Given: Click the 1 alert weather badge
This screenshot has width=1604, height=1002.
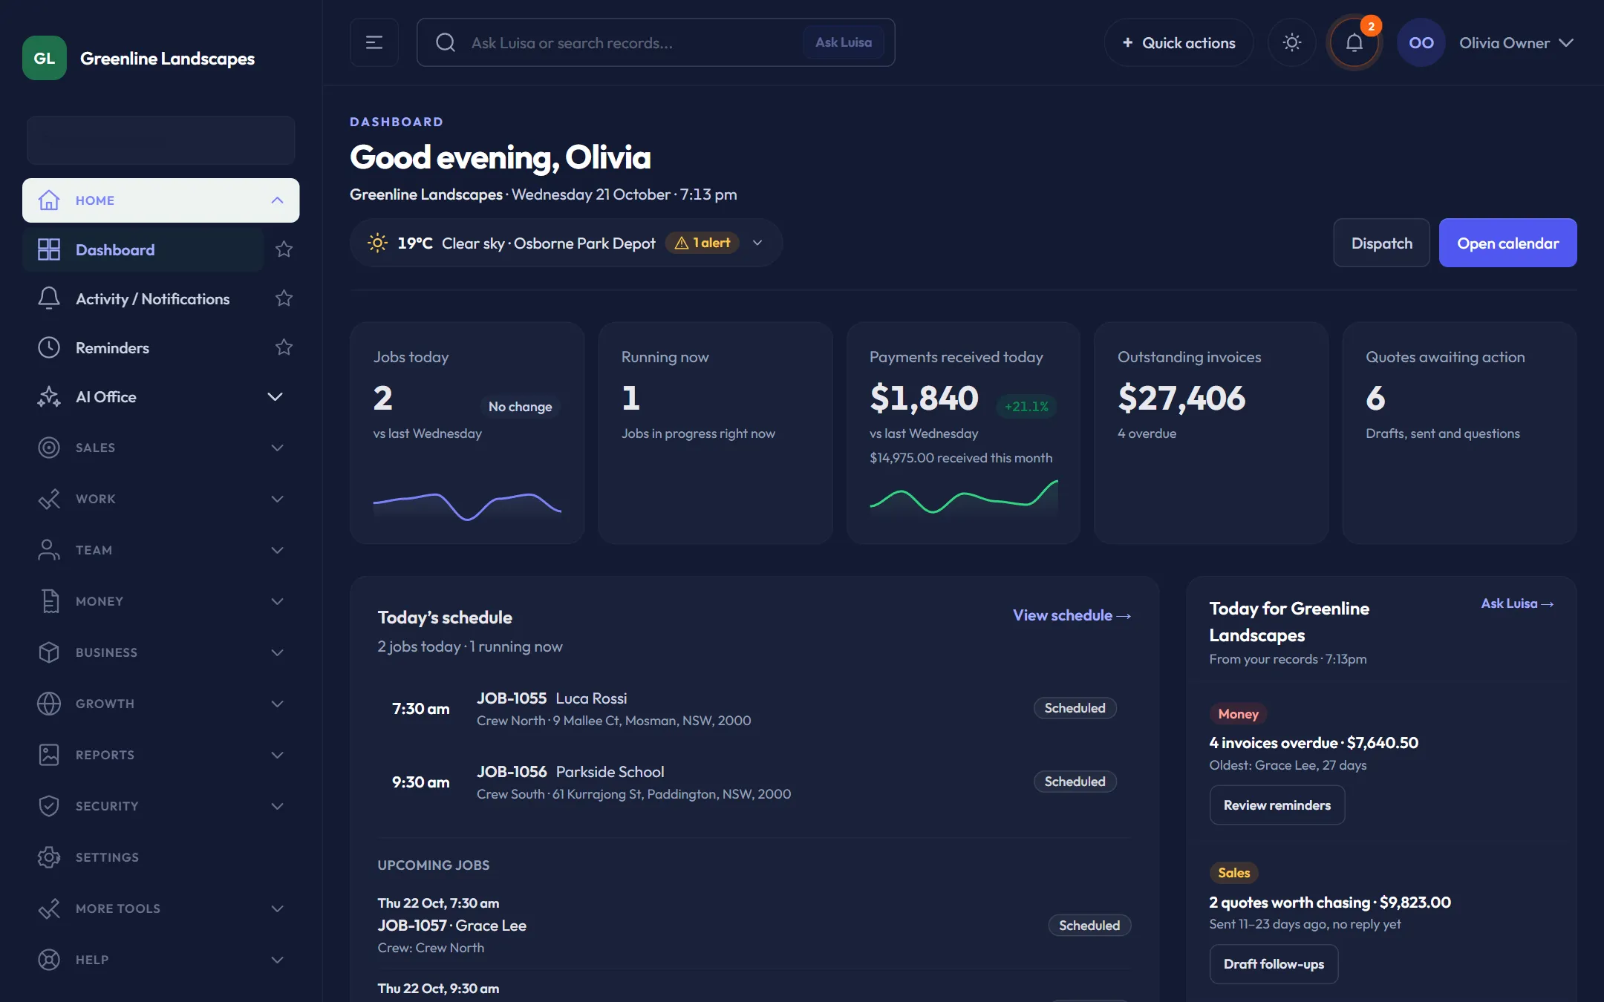Looking at the screenshot, I should (702, 243).
